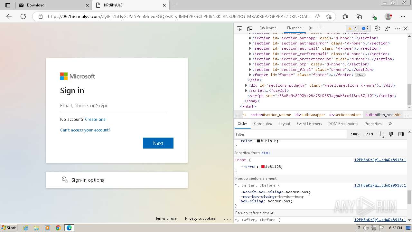412x232 pixels.
Task: Open the :root stylesheet source link
Action: point(380,160)
